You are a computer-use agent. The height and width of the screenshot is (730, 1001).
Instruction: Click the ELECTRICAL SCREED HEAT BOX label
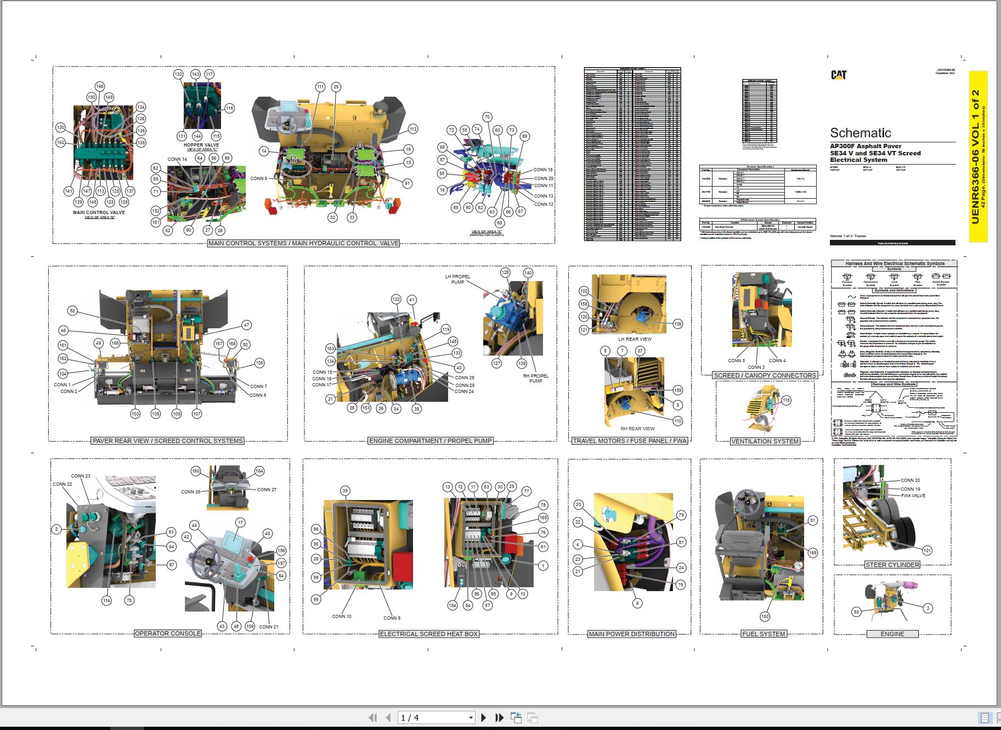coord(429,634)
